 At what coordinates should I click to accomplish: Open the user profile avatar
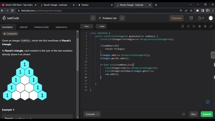(211, 18)
